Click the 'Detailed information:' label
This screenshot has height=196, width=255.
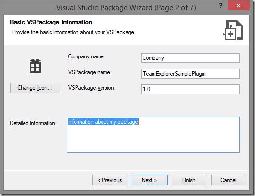(33, 123)
